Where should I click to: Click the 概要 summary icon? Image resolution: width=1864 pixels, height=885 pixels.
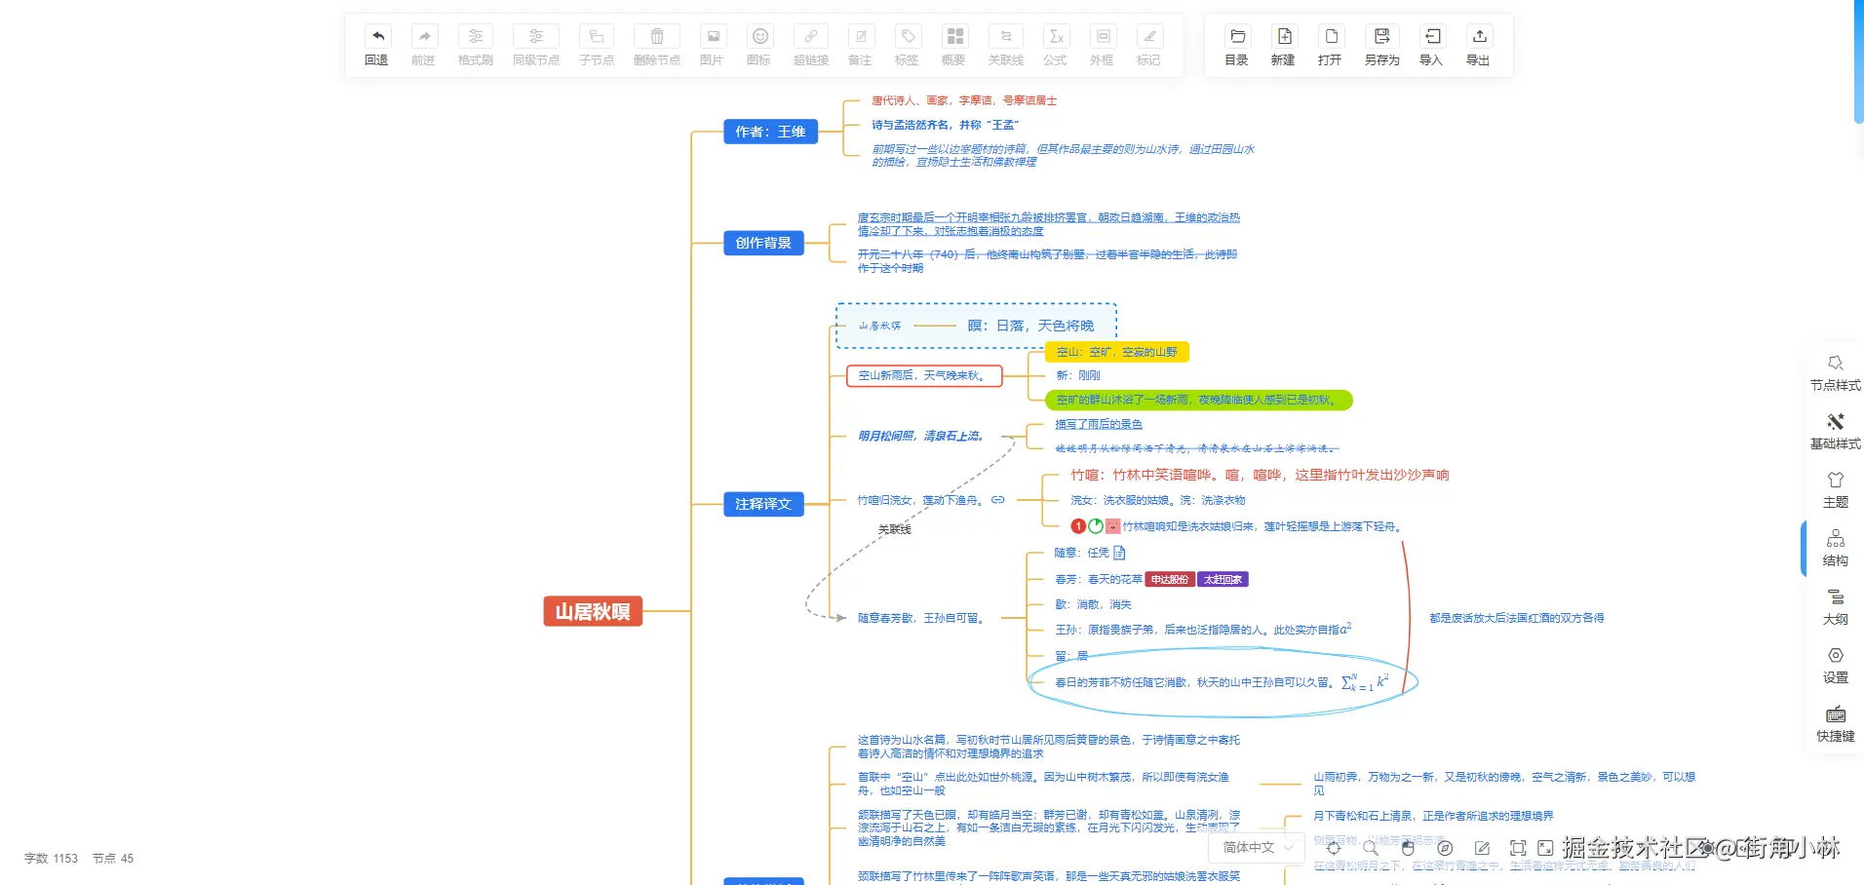(x=954, y=36)
